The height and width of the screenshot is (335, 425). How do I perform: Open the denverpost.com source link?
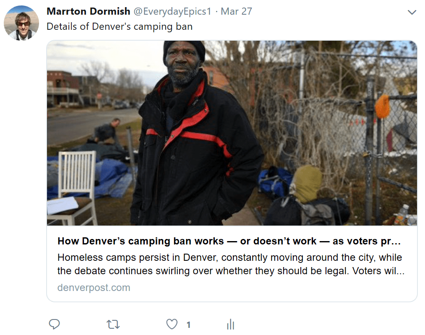pyautogui.click(x=94, y=287)
